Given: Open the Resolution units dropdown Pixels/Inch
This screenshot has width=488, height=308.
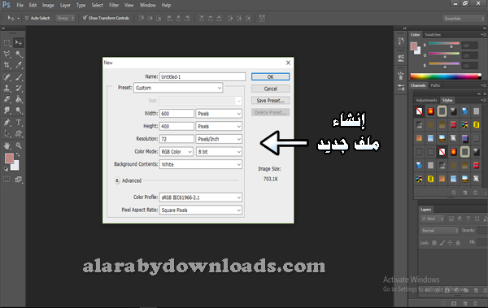Looking at the screenshot, I should pos(219,139).
